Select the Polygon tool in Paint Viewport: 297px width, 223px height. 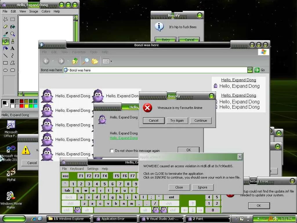click(13, 63)
